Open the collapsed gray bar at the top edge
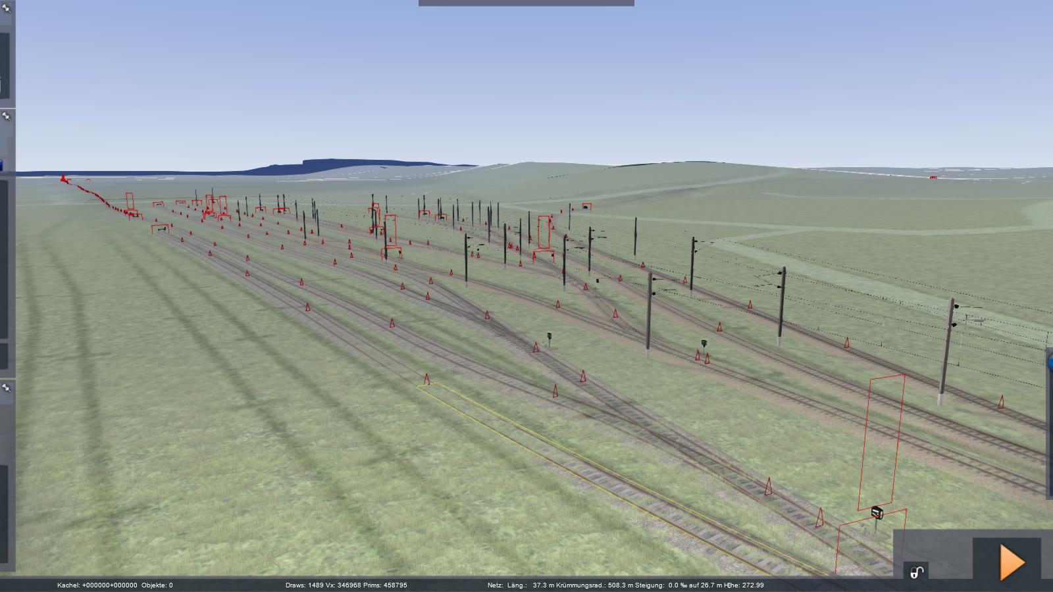This screenshot has width=1053, height=592. (x=526, y=3)
